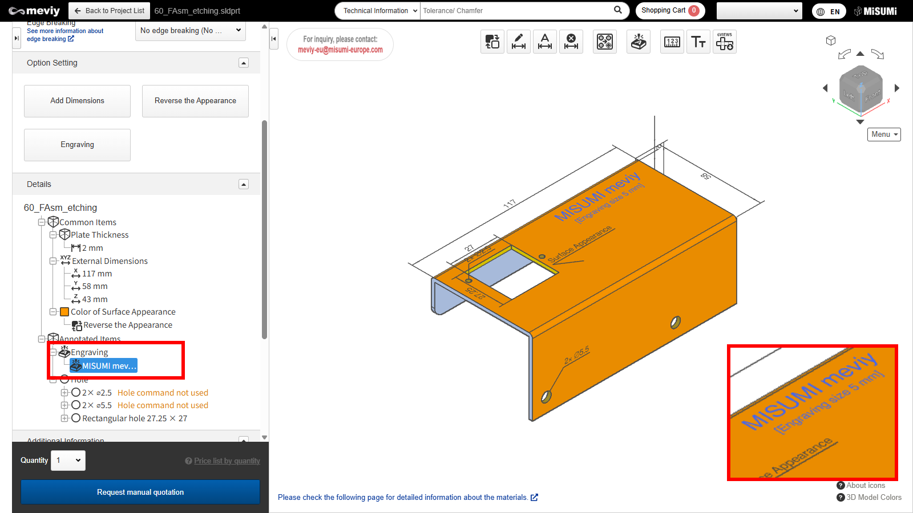Click Back to Project List

pos(110,11)
